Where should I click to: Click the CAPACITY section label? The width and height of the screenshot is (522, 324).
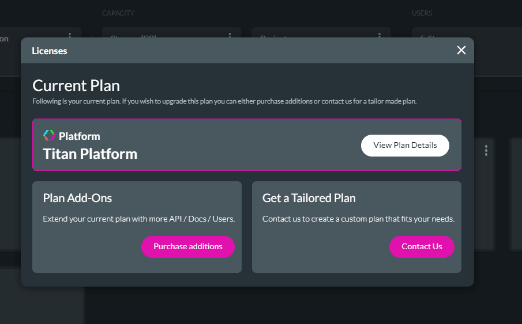118,13
